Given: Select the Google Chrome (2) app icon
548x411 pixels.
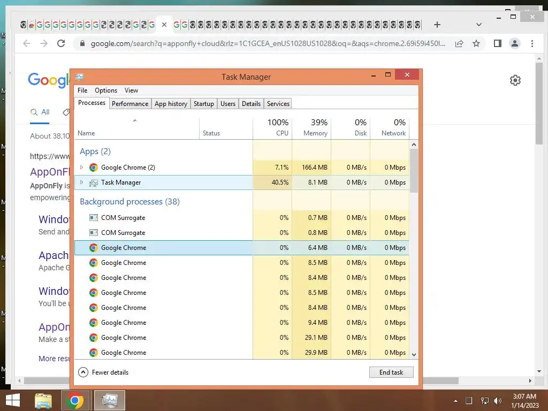Looking at the screenshot, I should tap(93, 168).
